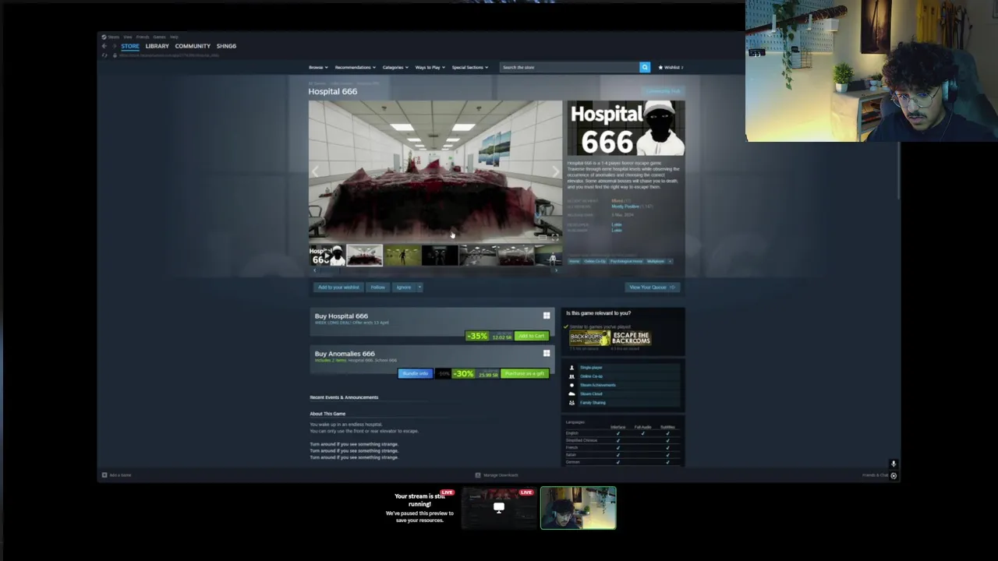Viewport: 998px width, 561px height.
Task: Click Purchase as a gift button
Action: click(x=525, y=373)
